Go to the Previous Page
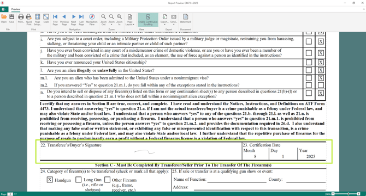Viewport: 366px width, 196px height. click(64, 20)
